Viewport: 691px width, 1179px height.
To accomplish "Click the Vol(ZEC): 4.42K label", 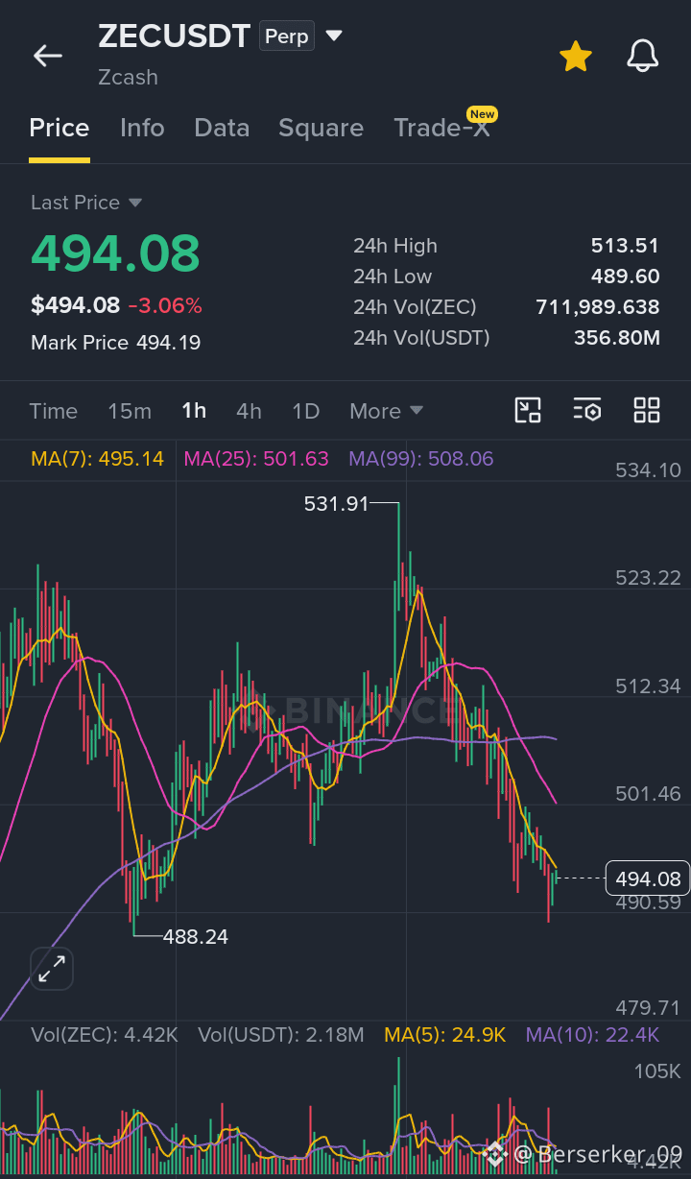I will (105, 1035).
